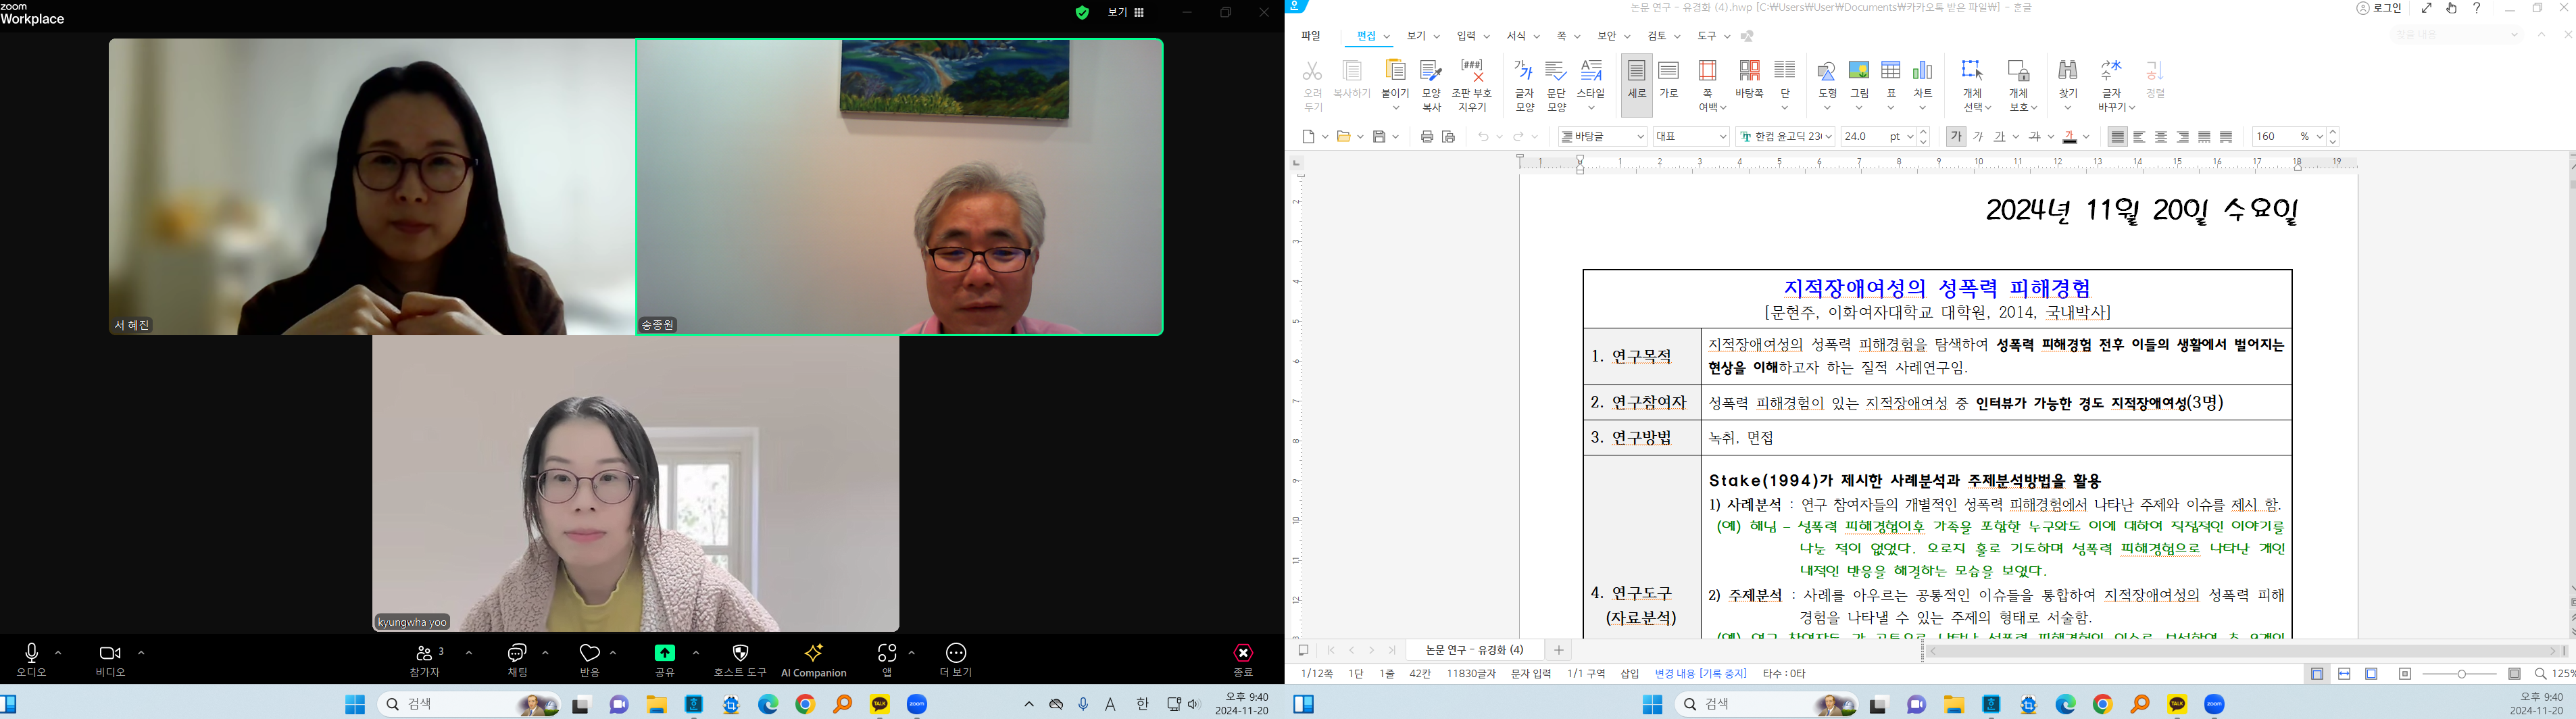
Task: Toggle camera with 비디오 button
Action: pos(110,660)
